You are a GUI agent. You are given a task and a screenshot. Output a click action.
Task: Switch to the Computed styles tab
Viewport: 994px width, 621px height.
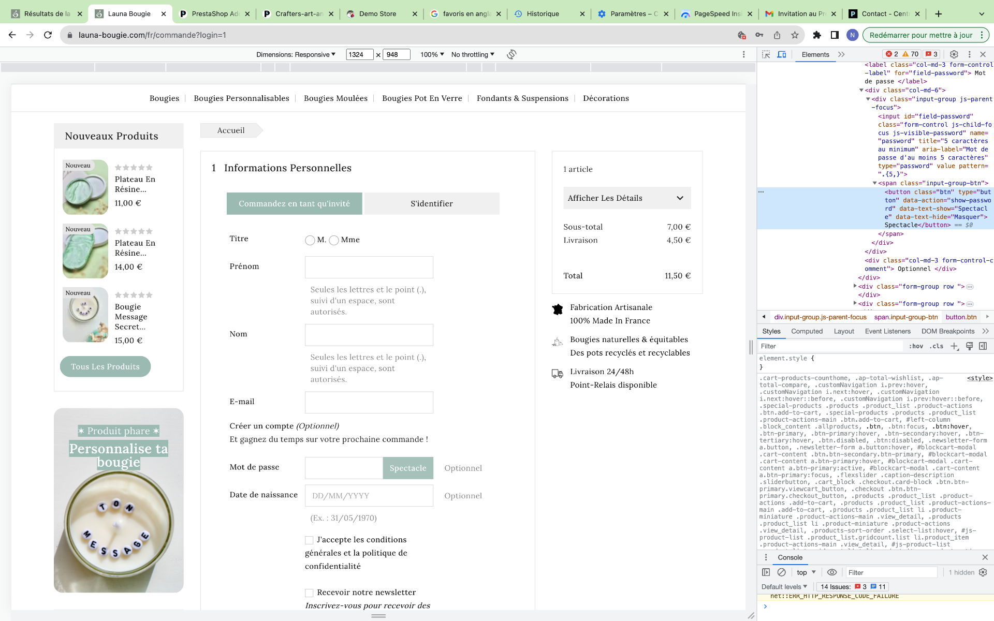tap(807, 331)
